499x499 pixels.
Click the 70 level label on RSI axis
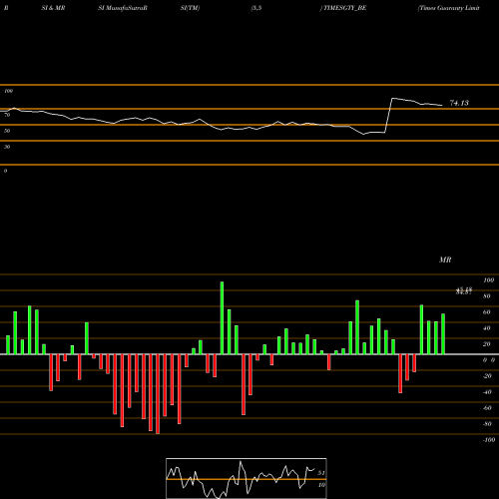click(7, 115)
